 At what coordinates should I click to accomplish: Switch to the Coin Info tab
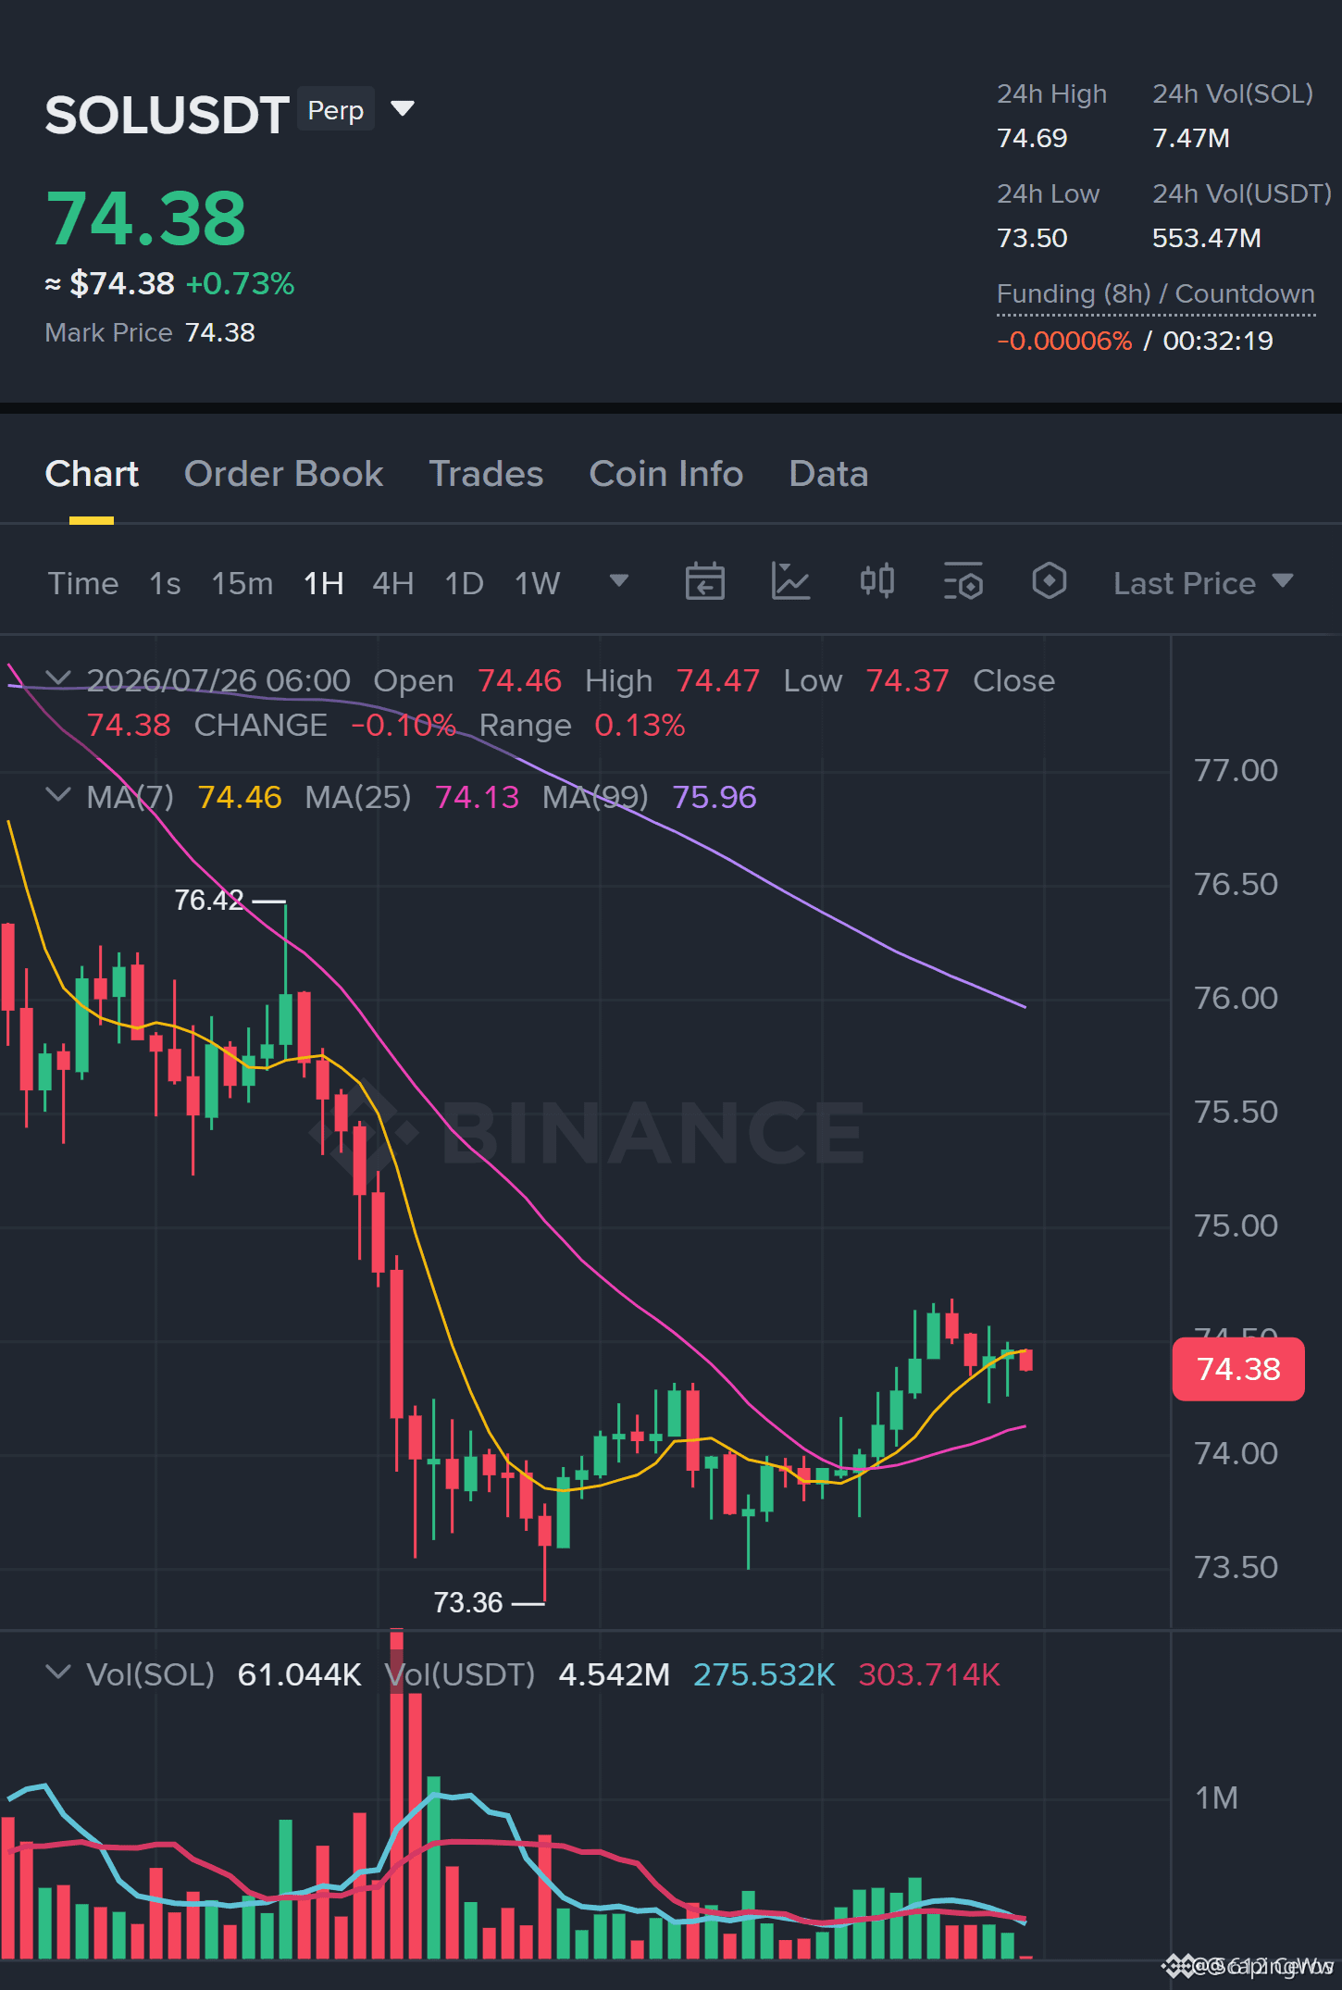(x=666, y=474)
